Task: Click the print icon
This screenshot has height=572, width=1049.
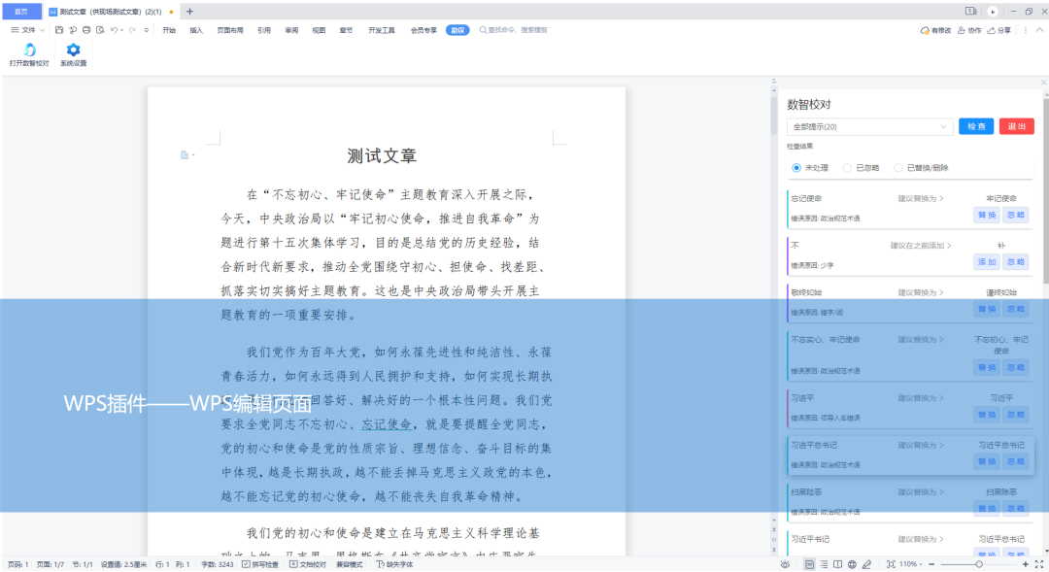Action: pyautogui.click(x=86, y=30)
